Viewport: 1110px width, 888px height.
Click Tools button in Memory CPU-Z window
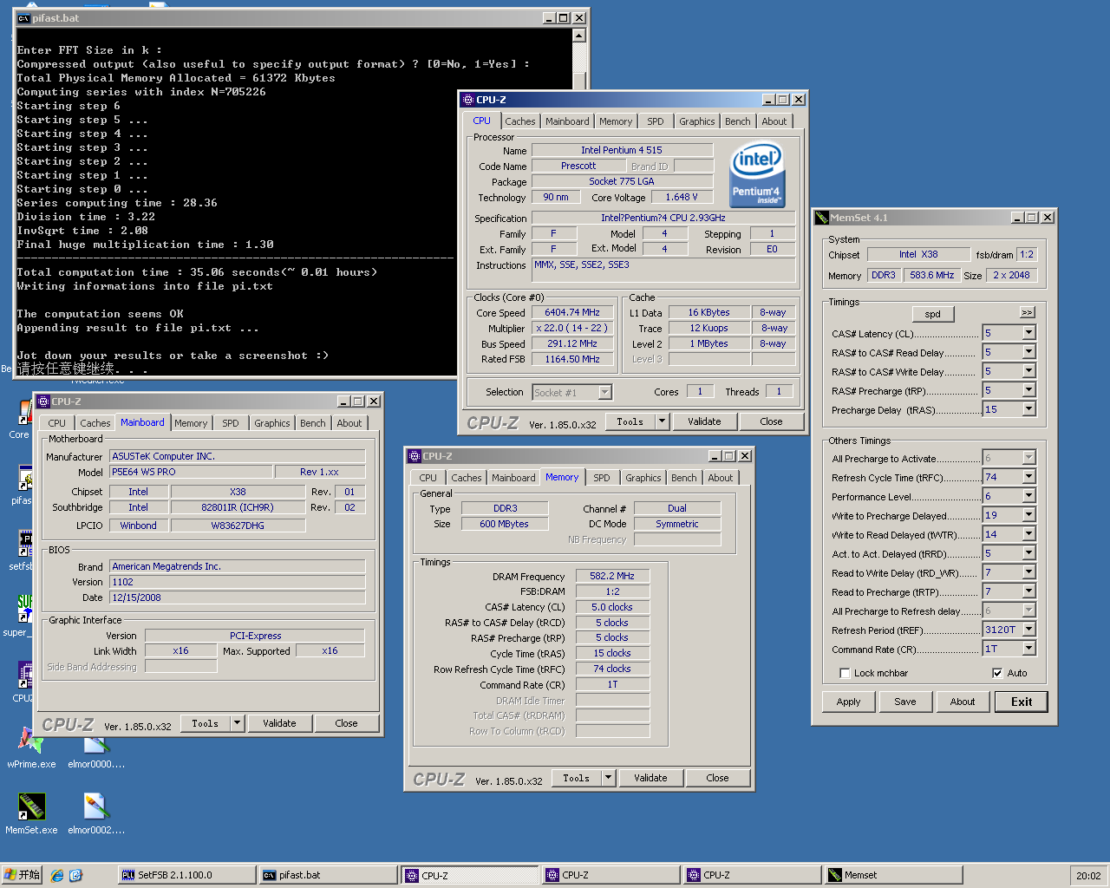576,778
